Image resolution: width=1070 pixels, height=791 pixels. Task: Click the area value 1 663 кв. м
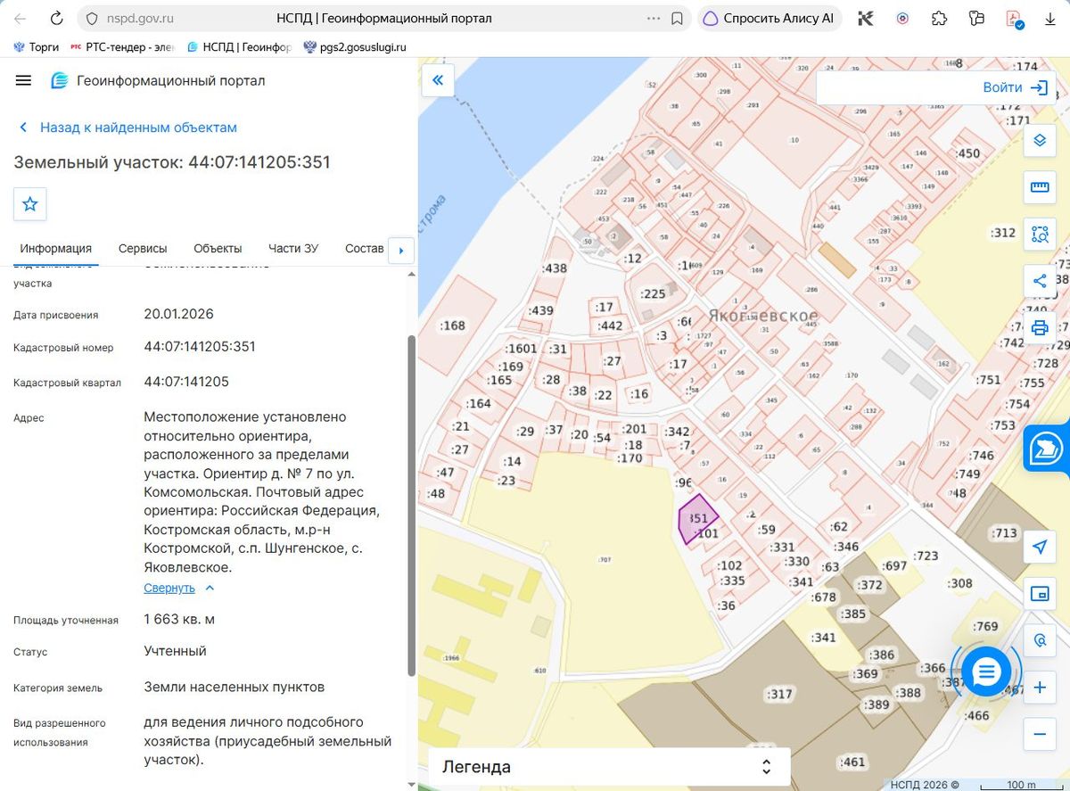pyautogui.click(x=179, y=619)
